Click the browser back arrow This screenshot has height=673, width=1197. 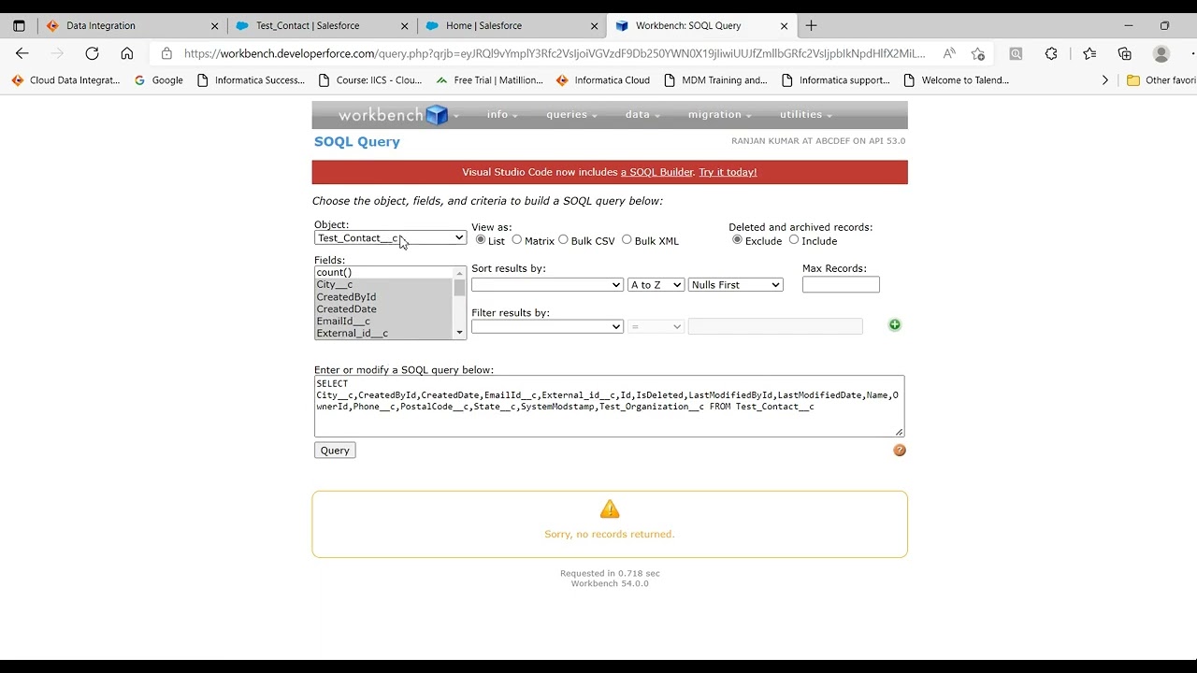click(x=22, y=53)
